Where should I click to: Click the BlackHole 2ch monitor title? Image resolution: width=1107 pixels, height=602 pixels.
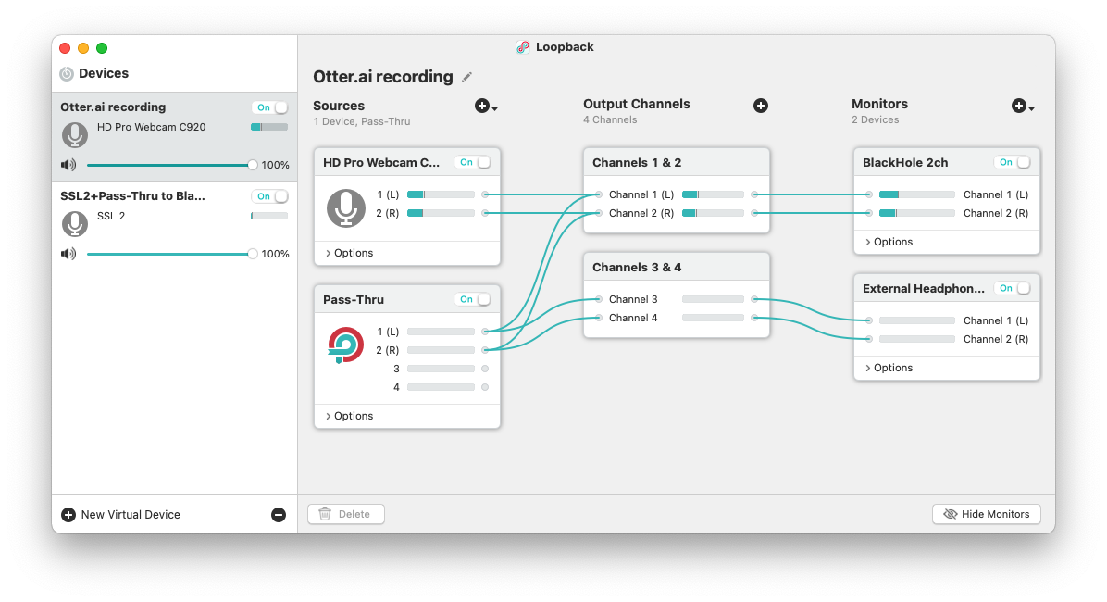pos(905,162)
